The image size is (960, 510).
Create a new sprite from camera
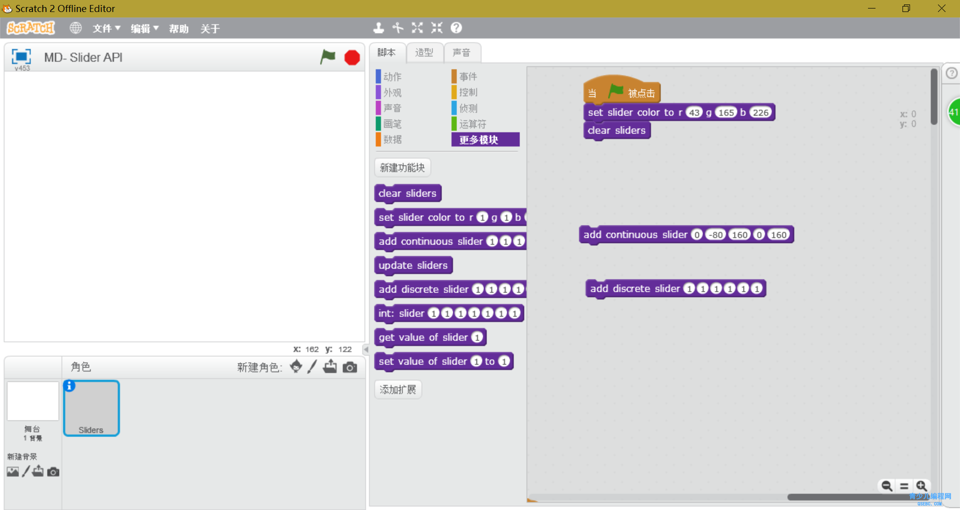[350, 367]
